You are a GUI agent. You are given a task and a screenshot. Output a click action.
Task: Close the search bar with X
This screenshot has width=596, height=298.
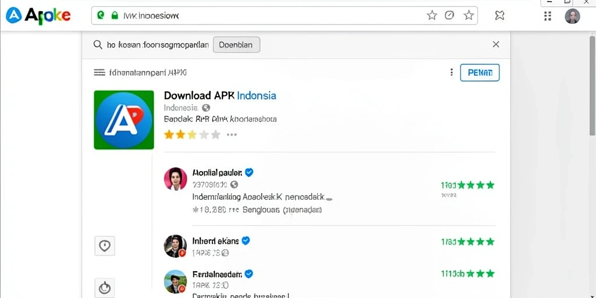[496, 44]
